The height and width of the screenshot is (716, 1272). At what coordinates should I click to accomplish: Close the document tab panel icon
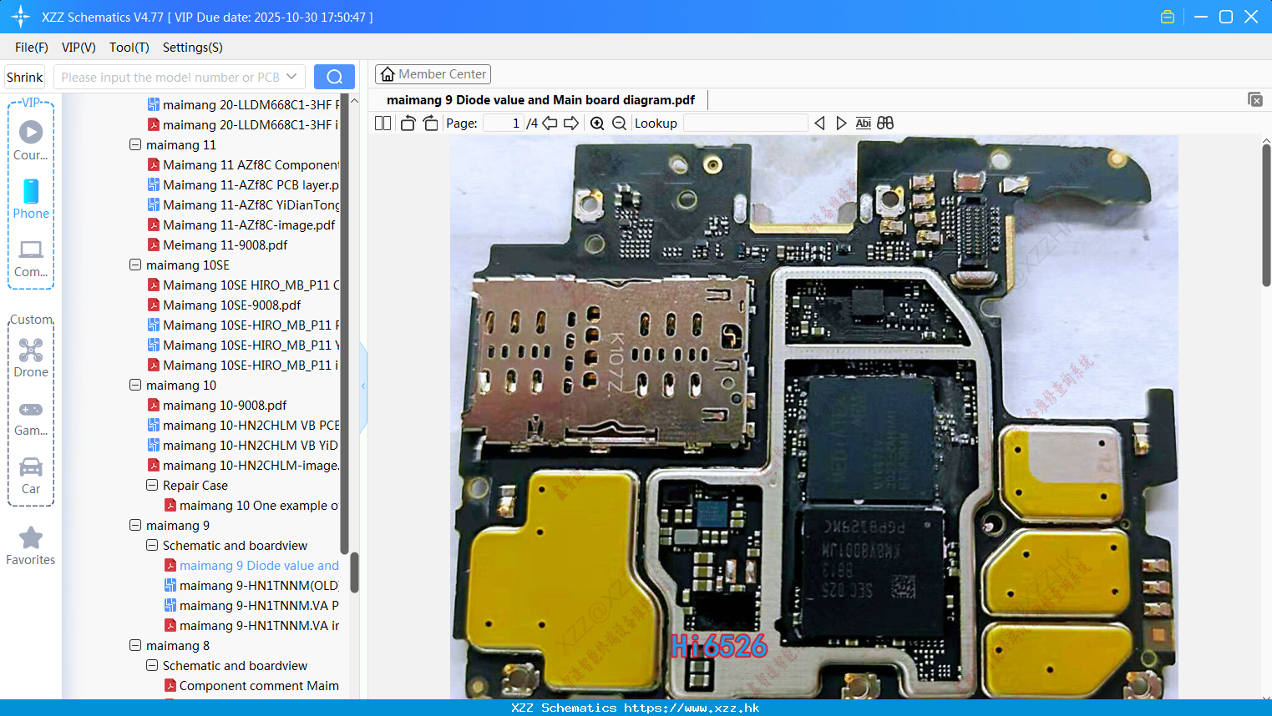tap(1255, 99)
